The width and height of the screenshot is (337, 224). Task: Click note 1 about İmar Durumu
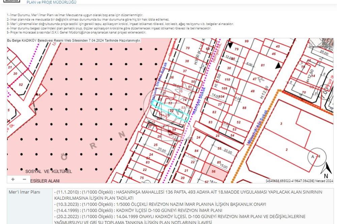coord(75,15)
